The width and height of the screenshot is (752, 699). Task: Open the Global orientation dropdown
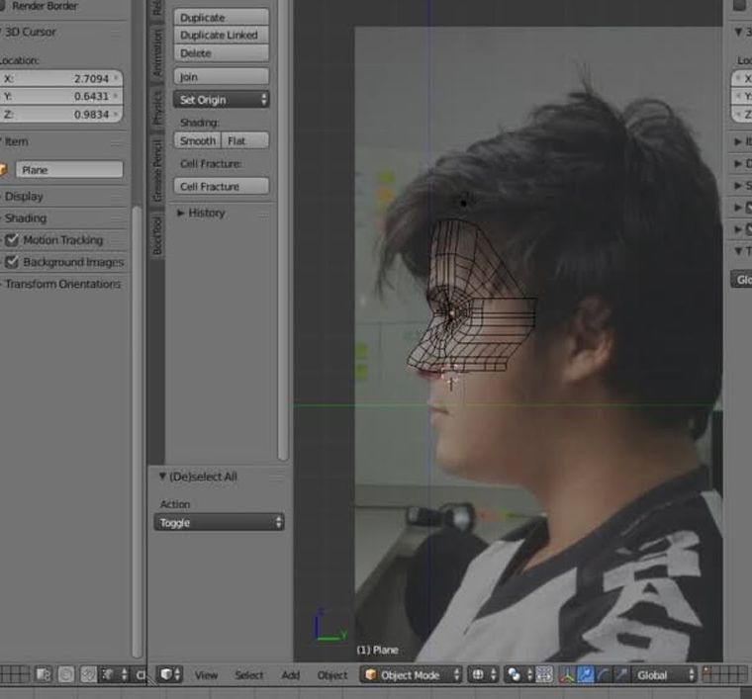coord(664,674)
